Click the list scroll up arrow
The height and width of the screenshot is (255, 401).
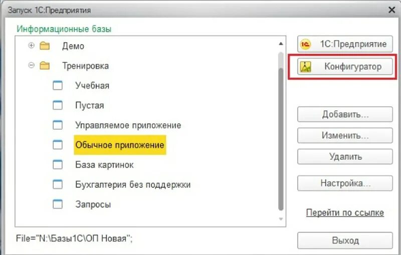pyautogui.click(x=281, y=44)
